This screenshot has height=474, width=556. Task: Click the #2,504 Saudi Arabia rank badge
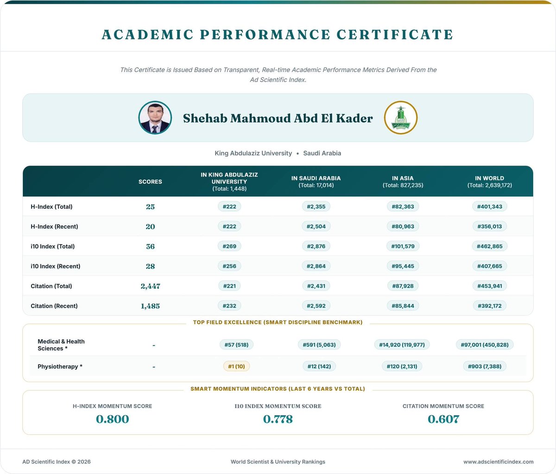click(x=316, y=227)
